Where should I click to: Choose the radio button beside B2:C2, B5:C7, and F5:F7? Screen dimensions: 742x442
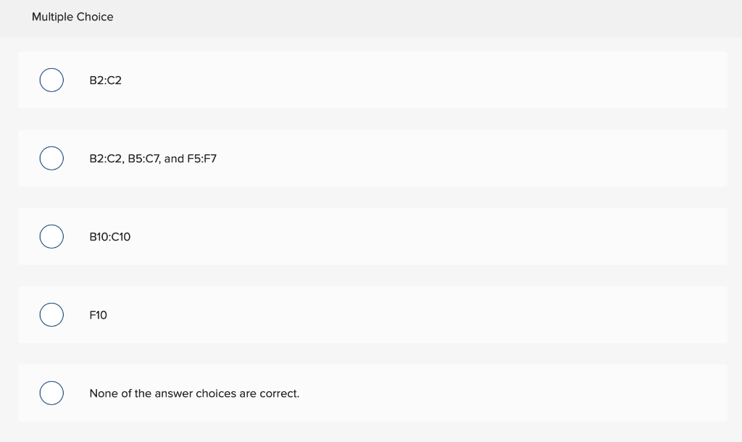tap(51, 158)
